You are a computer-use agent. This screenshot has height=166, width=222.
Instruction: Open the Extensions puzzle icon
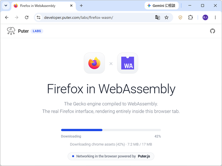pyautogui.click(x=190, y=17)
